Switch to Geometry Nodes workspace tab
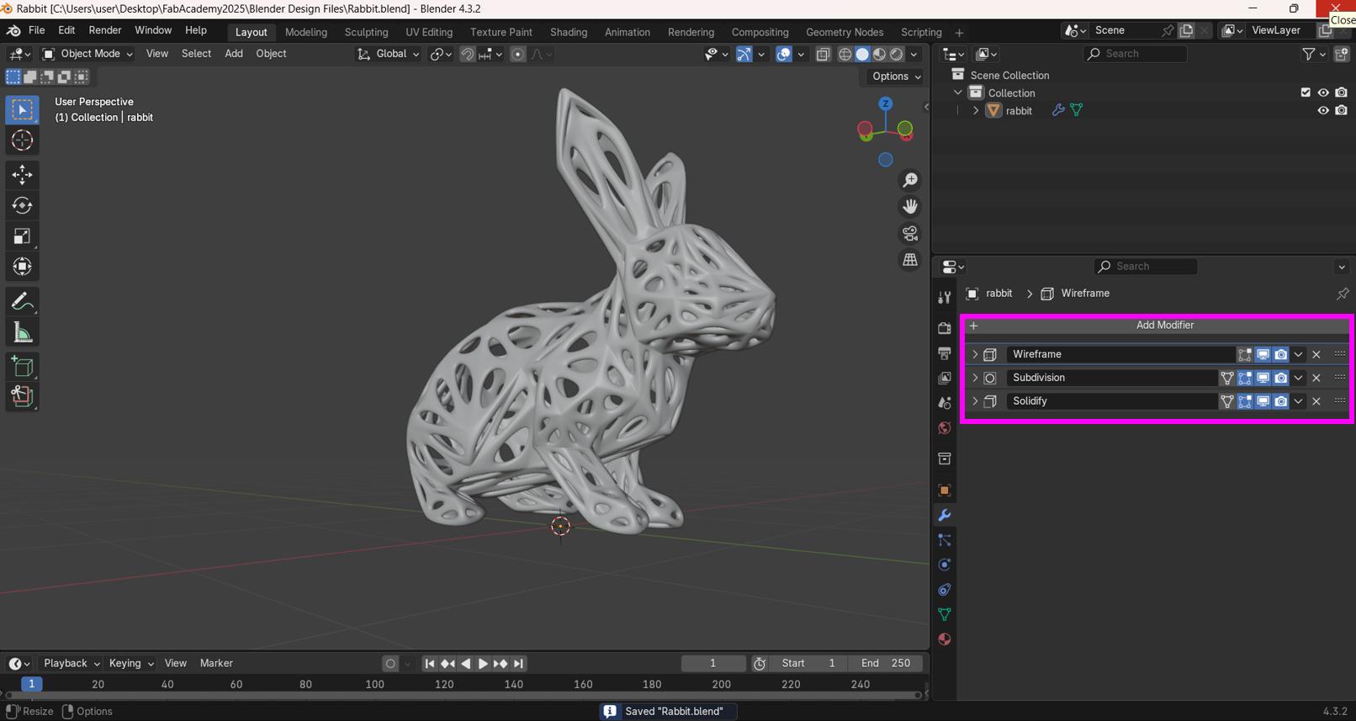The width and height of the screenshot is (1356, 721). 845,32
